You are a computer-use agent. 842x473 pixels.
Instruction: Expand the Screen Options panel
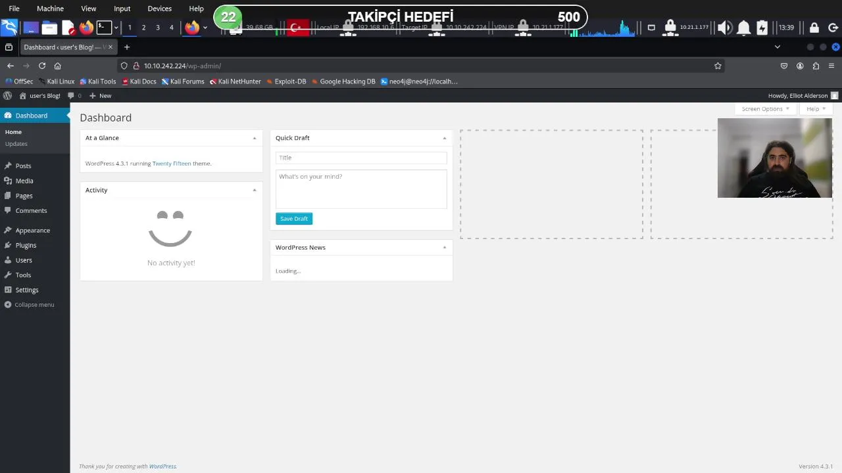click(x=766, y=109)
